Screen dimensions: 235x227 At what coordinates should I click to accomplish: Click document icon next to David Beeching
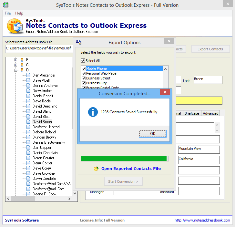pyautogui.click(x=28, y=106)
